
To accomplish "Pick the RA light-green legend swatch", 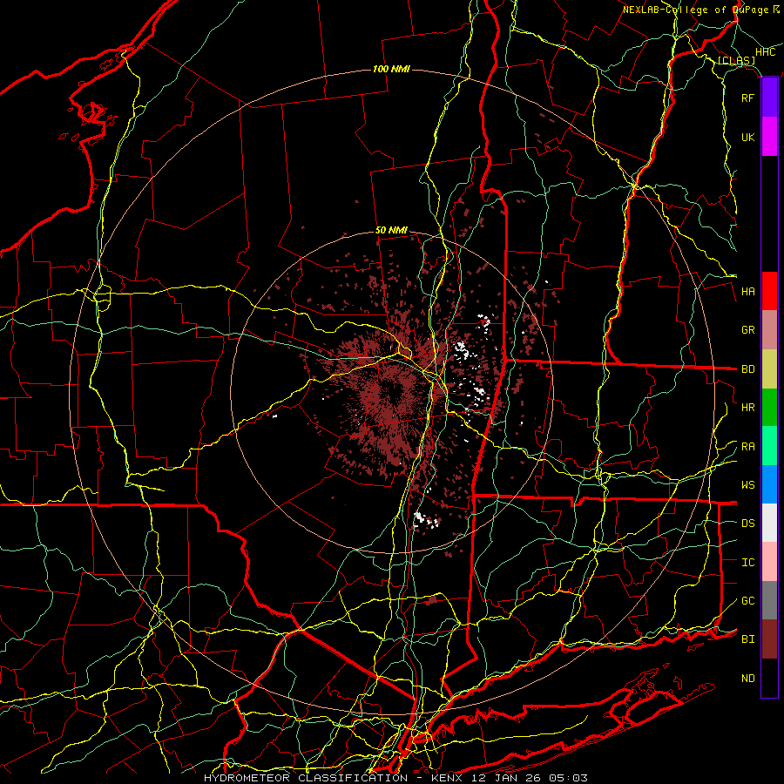I will pos(769,446).
